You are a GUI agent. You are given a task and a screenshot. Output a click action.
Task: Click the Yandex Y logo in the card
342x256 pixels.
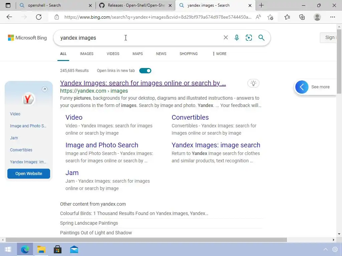pos(28,99)
